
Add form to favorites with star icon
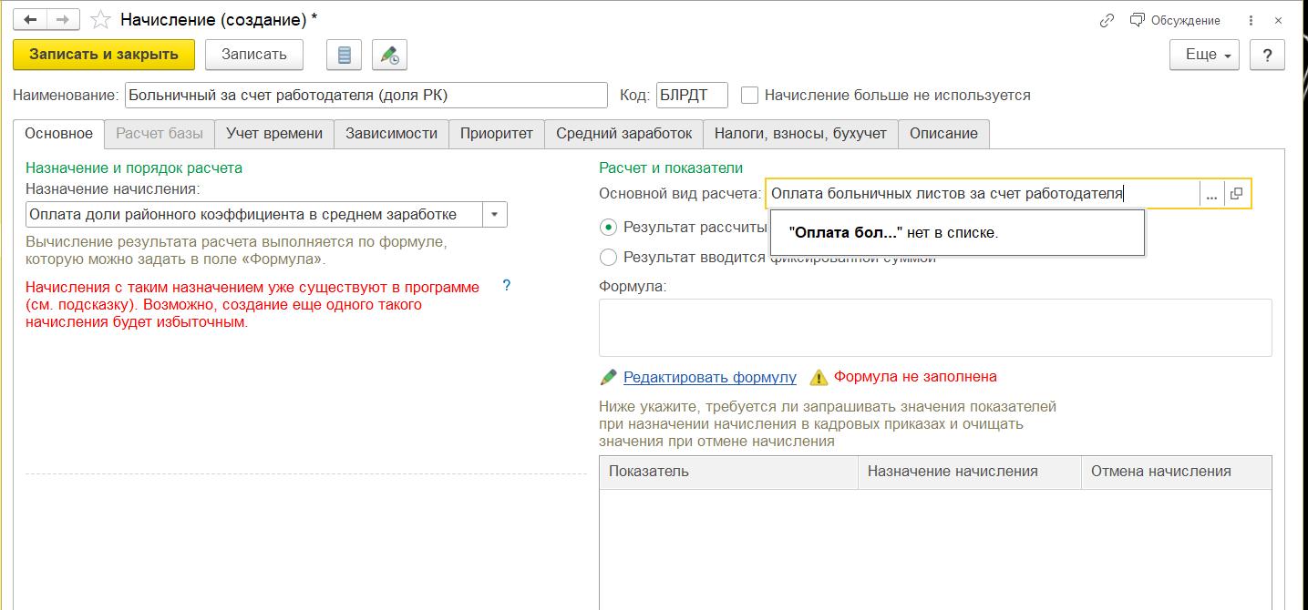point(102,20)
